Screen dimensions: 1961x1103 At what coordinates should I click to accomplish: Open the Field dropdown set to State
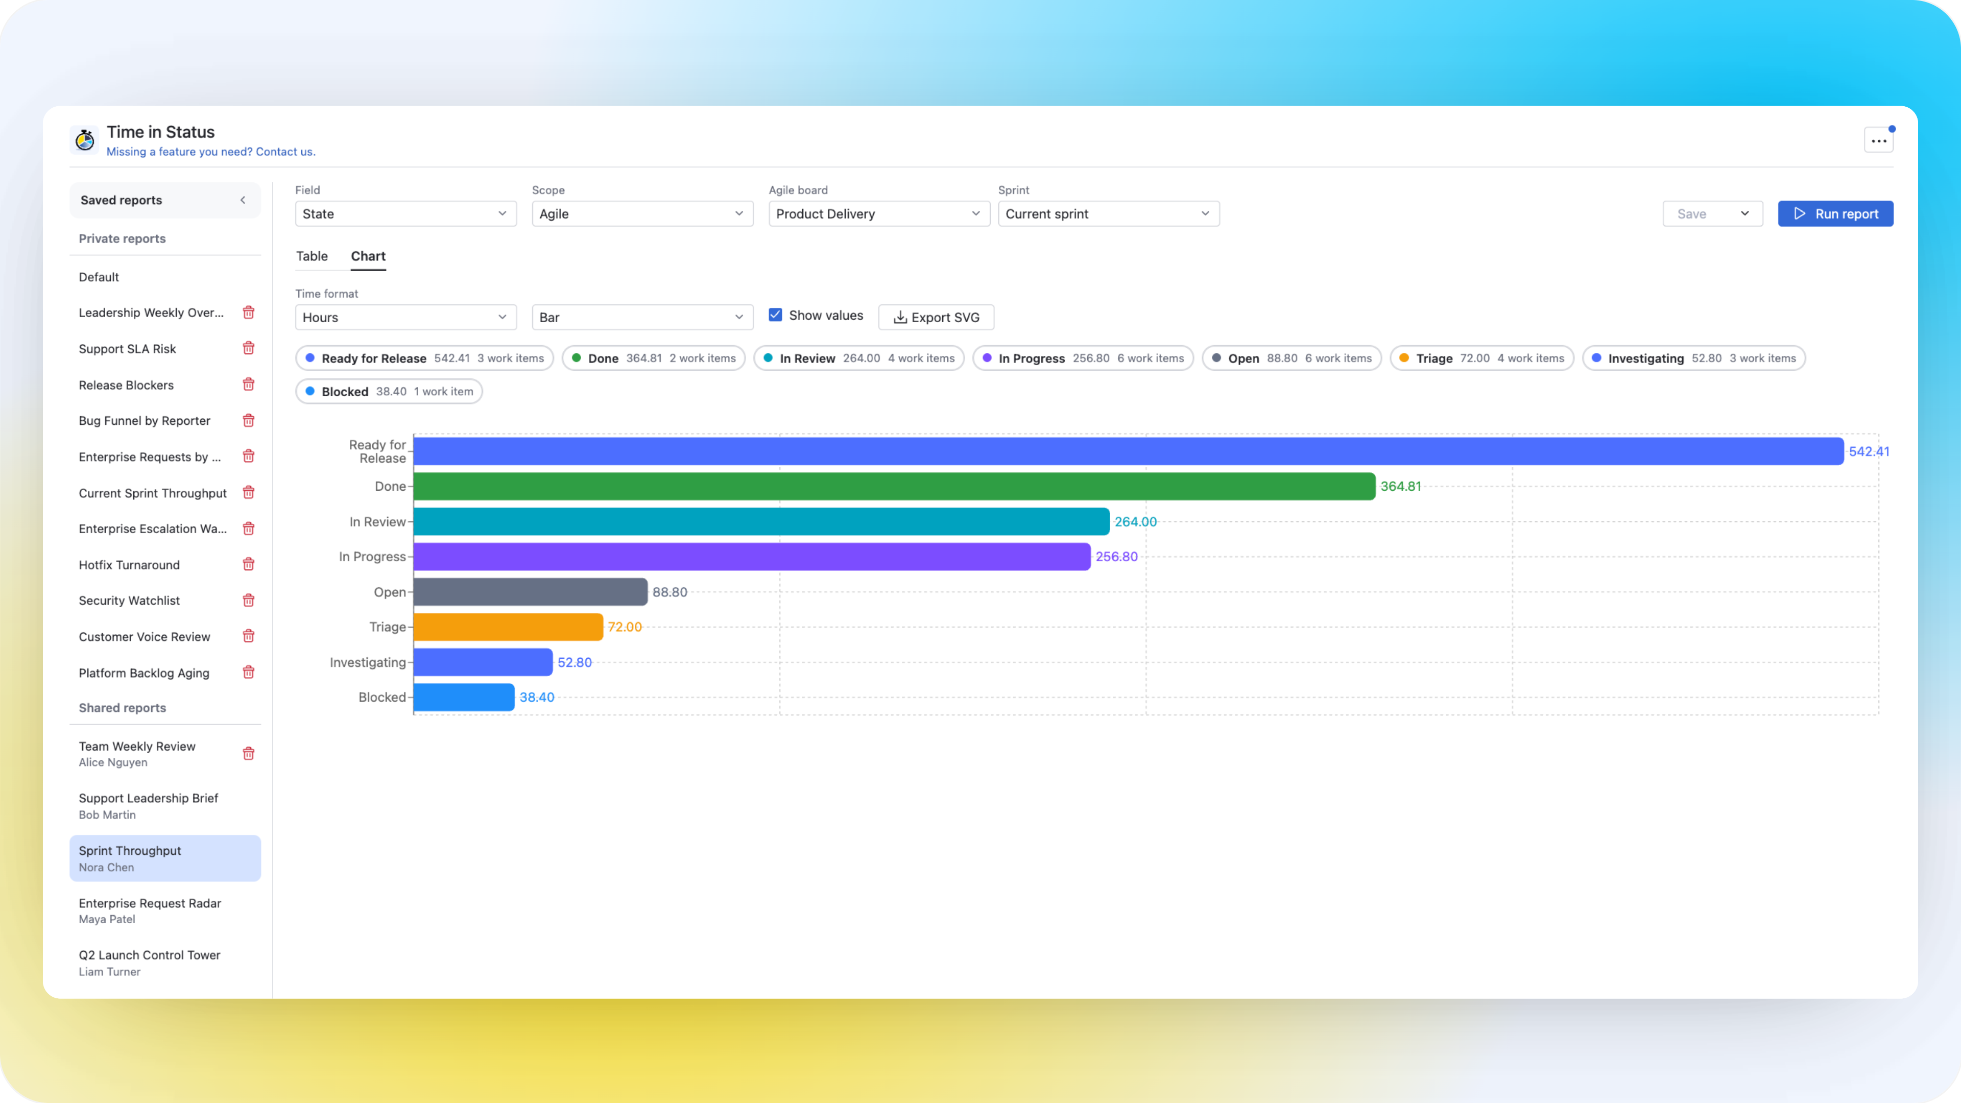(x=405, y=214)
